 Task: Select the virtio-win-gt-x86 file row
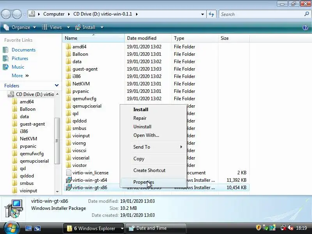[x=156, y=188]
